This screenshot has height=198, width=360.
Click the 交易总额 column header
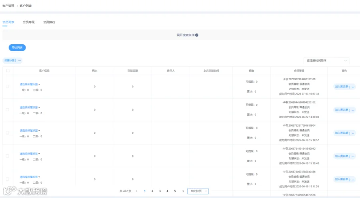133,71
